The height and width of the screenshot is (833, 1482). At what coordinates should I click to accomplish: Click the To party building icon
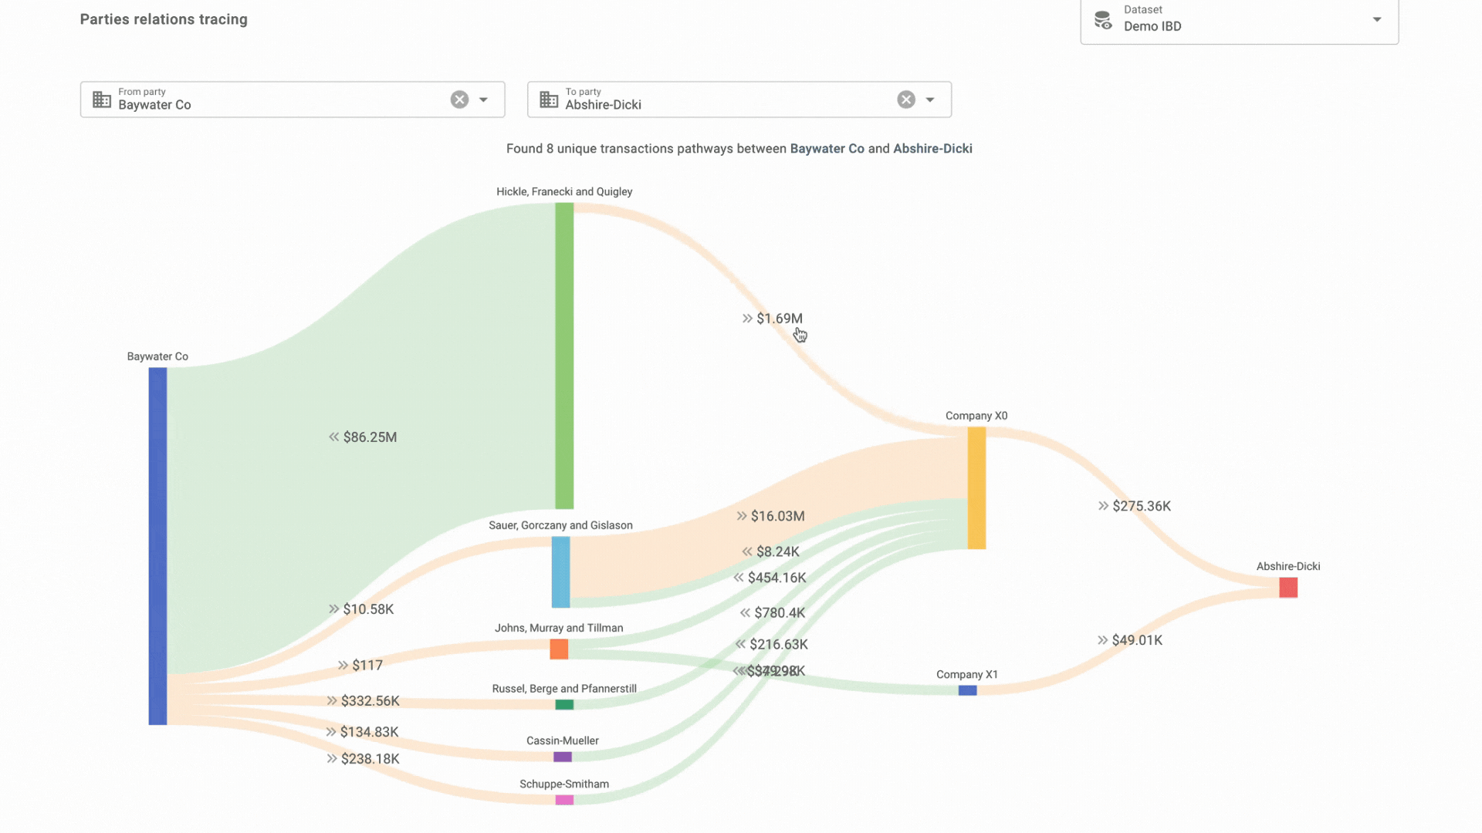pyautogui.click(x=549, y=99)
